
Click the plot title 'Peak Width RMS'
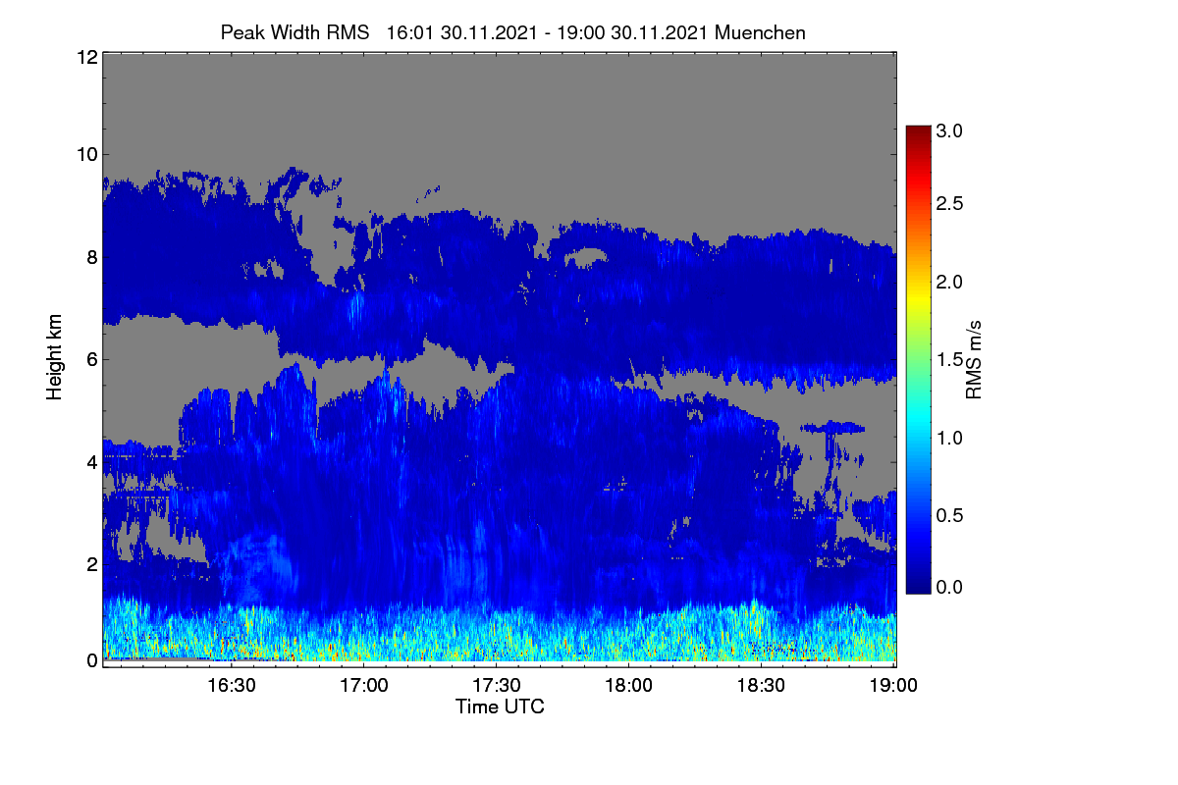pyautogui.click(x=295, y=32)
